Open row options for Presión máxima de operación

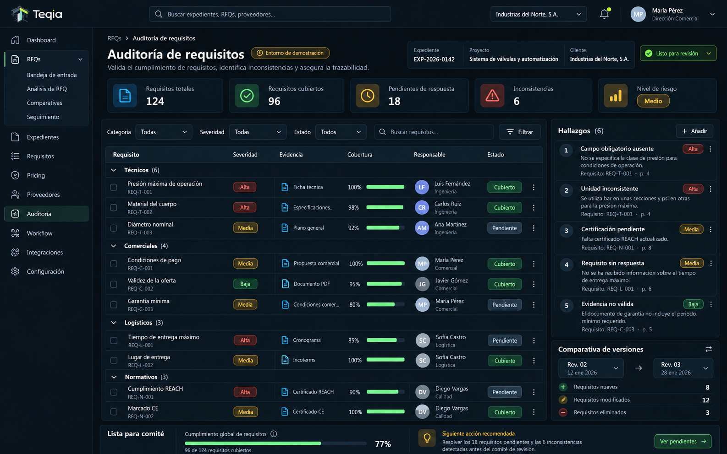pos(534,187)
